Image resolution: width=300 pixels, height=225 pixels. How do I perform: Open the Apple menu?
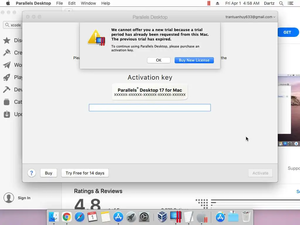point(8,3)
